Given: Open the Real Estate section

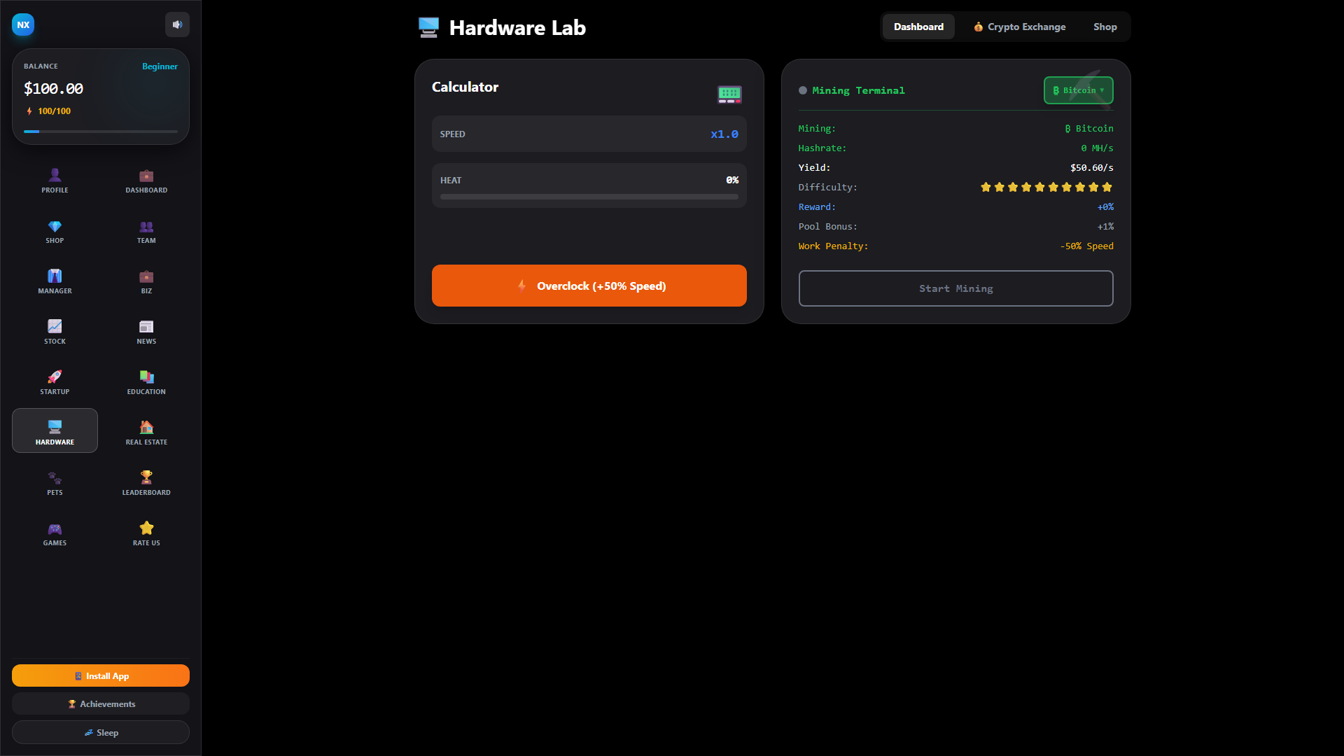Looking at the screenshot, I should [146, 430].
